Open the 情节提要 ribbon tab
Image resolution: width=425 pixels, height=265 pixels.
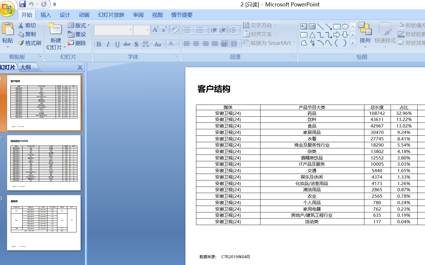(x=182, y=15)
